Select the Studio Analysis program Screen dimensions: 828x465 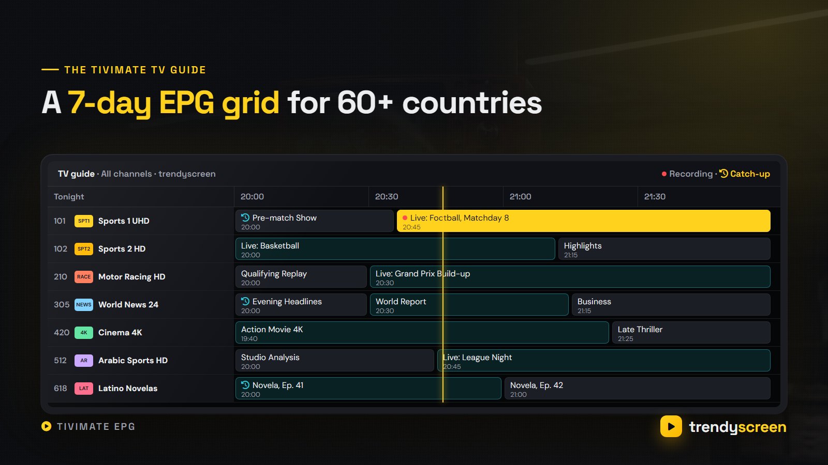(335, 361)
